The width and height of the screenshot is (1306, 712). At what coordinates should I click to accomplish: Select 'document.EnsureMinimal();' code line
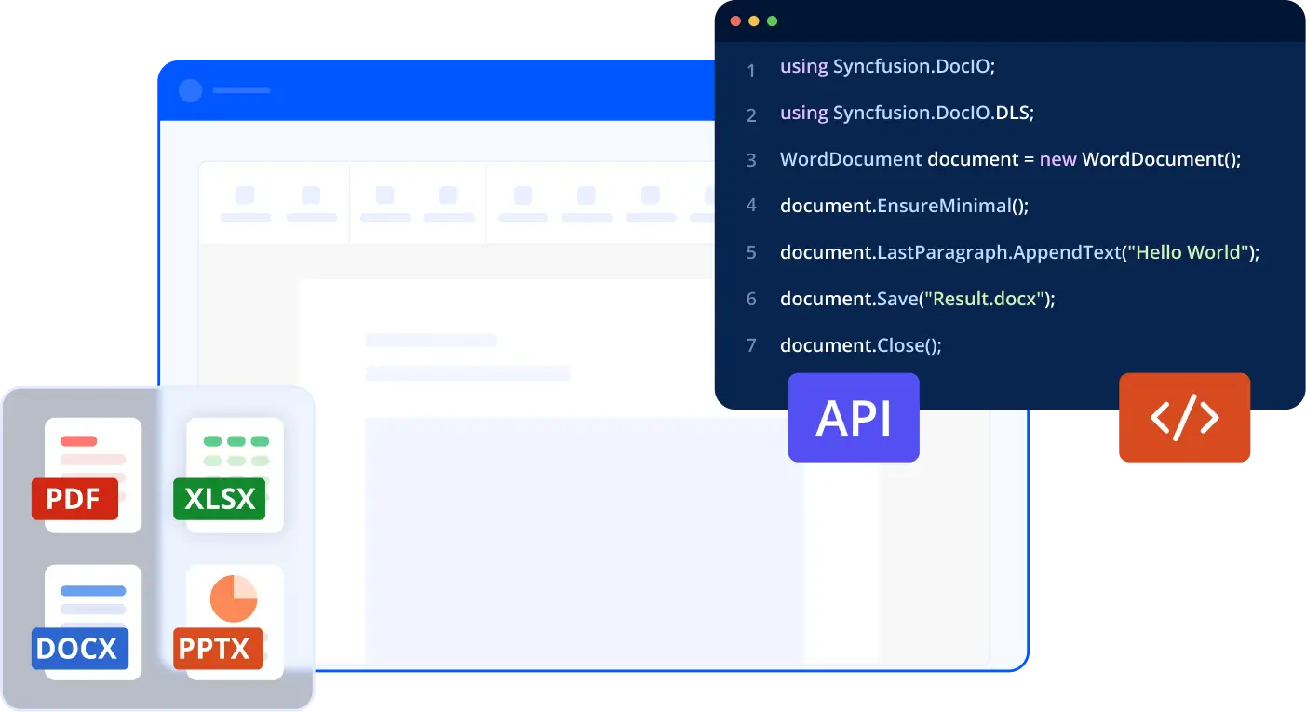click(x=905, y=206)
